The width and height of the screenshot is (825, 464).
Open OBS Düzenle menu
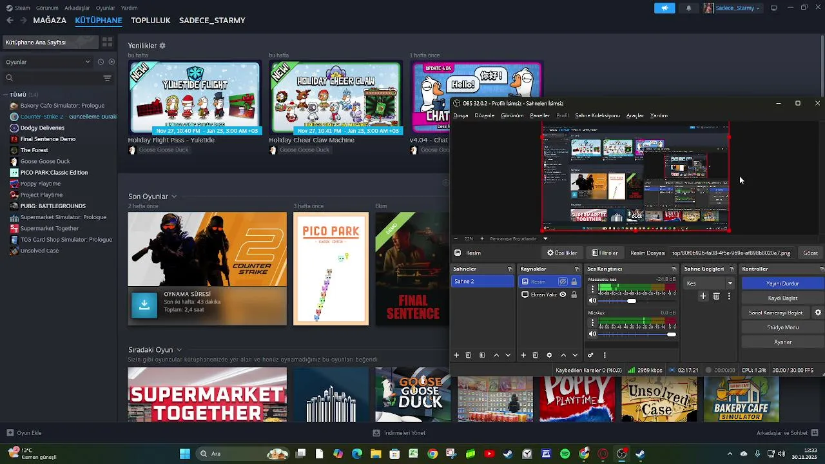[484, 116]
